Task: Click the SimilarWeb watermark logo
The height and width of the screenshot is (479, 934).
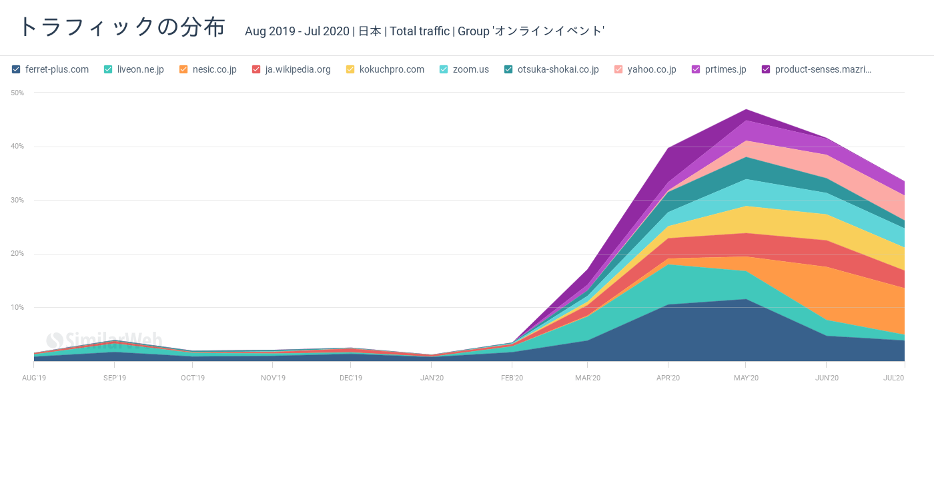Action: (104, 340)
